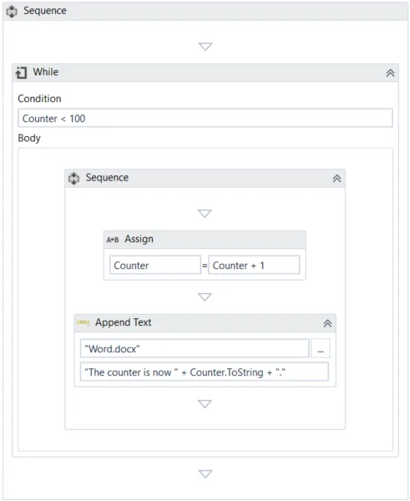The width and height of the screenshot is (410, 501).
Task: Edit the Counter < 100 condition field
Action: tap(205, 119)
